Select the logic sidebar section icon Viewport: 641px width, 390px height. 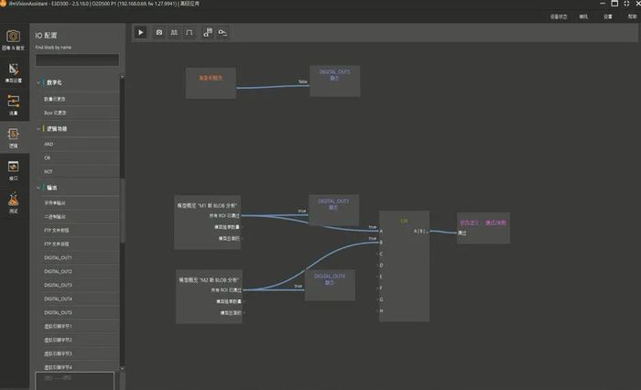[13, 135]
